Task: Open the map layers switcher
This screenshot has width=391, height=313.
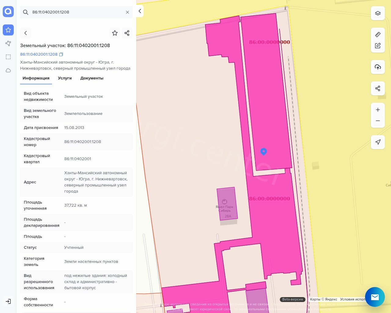Action: click(378, 13)
